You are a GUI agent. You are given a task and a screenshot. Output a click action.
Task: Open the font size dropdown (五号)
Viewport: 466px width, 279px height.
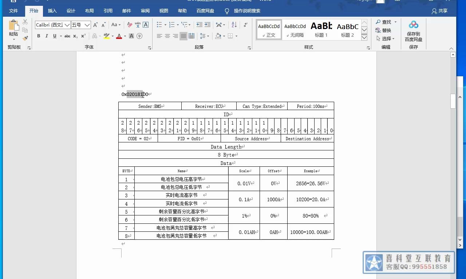pyautogui.click(x=87, y=25)
